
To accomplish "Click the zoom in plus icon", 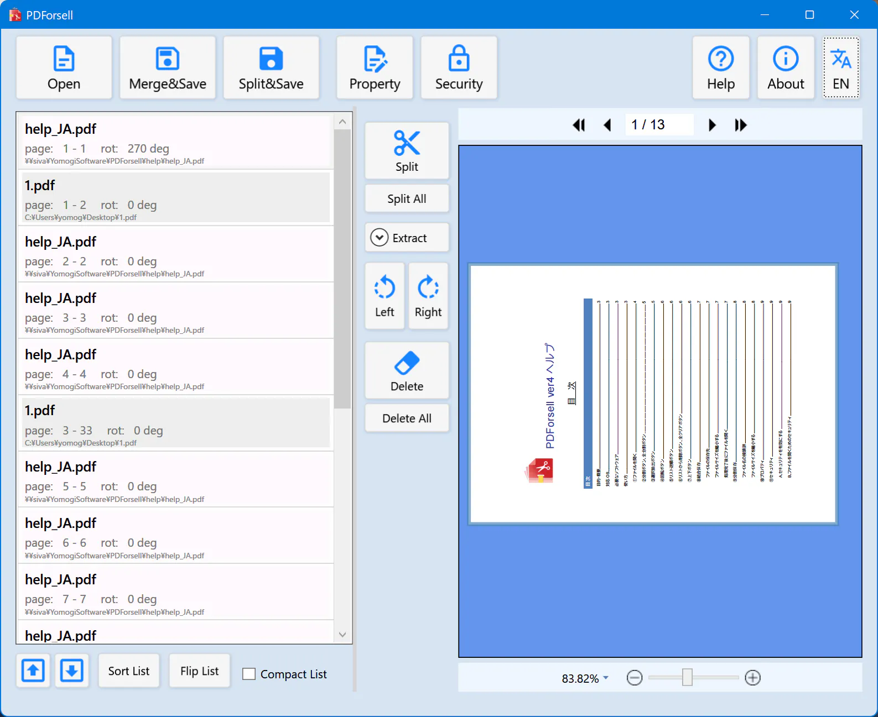I will click(x=753, y=678).
